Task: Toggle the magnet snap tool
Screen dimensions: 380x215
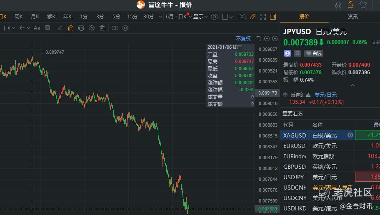Action: click(70, 28)
